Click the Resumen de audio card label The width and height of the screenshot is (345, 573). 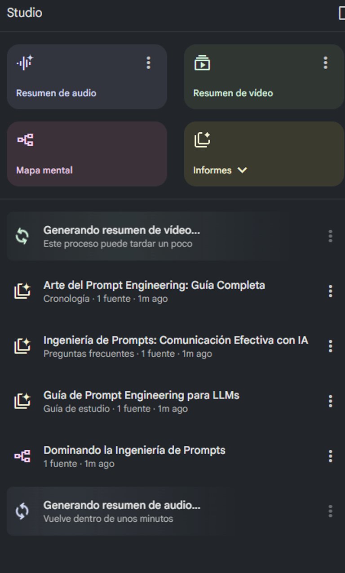pos(56,93)
